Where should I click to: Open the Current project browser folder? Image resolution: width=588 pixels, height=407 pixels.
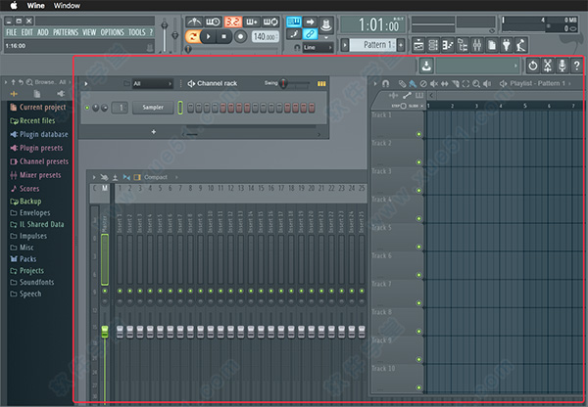[38, 108]
